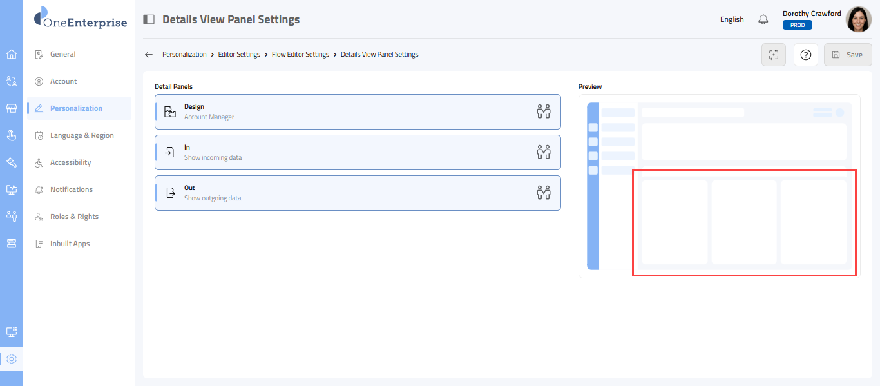This screenshot has height=386, width=880.
Task: Go to Roles & Rights settings
Action: pos(74,217)
